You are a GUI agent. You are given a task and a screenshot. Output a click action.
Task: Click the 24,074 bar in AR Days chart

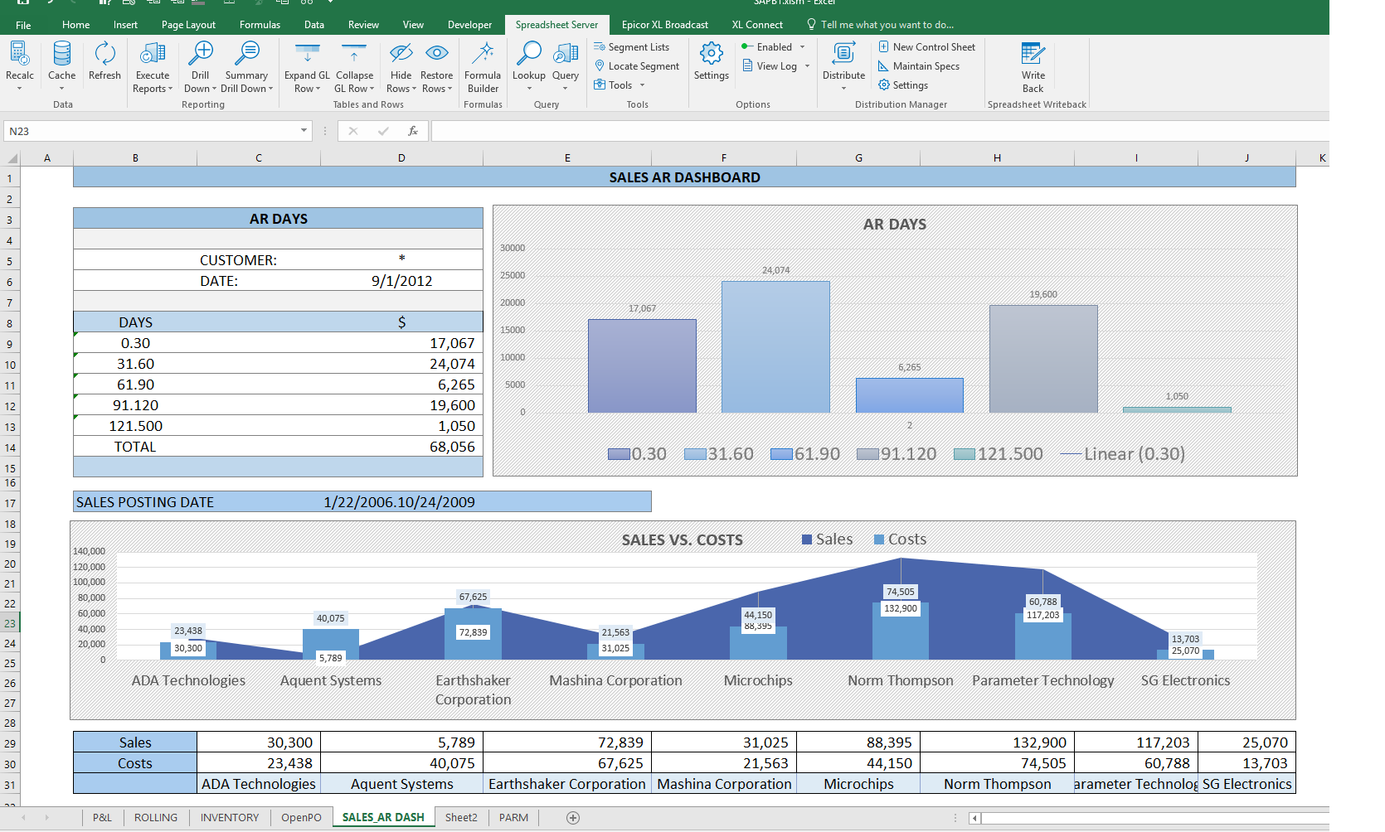coord(775,346)
